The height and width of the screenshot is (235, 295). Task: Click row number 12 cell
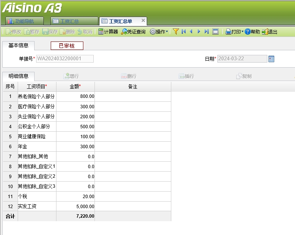(10, 207)
